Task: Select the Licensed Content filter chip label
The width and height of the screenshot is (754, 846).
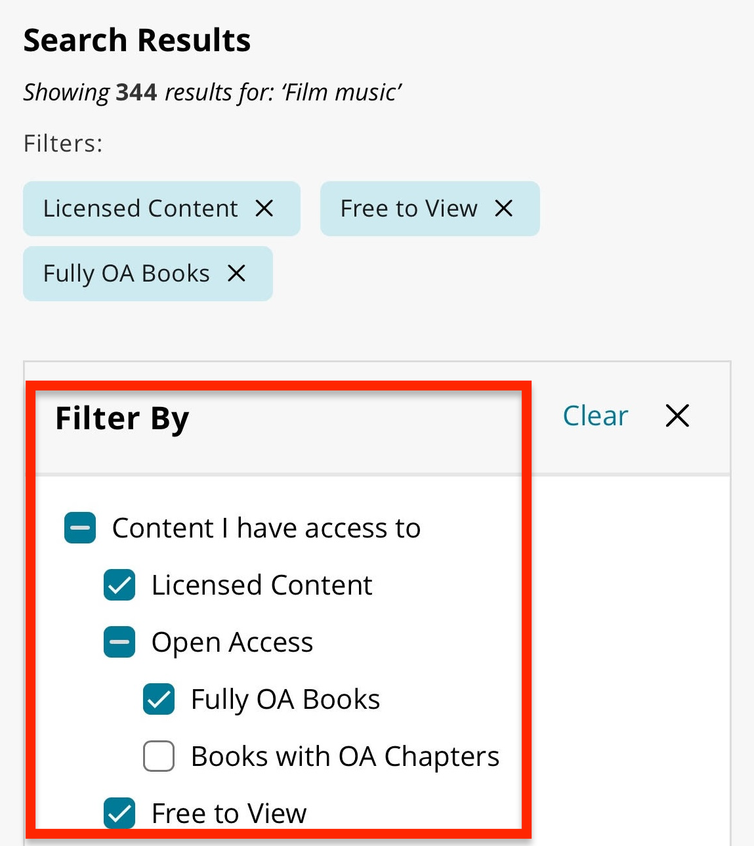Action: pyautogui.click(x=140, y=209)
